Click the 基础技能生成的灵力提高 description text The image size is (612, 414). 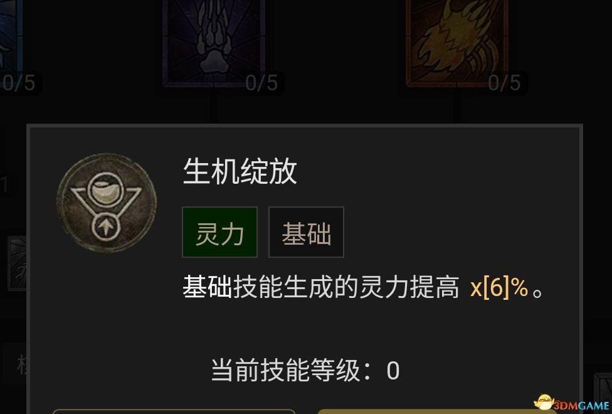pos(321,287)
